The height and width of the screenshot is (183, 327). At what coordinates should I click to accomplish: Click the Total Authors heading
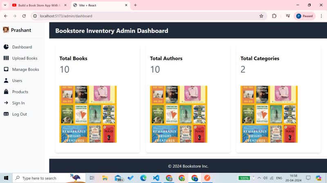(166, 59)
